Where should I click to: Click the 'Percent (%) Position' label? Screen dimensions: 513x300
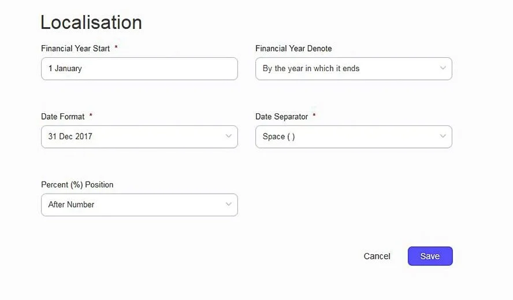pyautogui.click(x=77, y=185)
